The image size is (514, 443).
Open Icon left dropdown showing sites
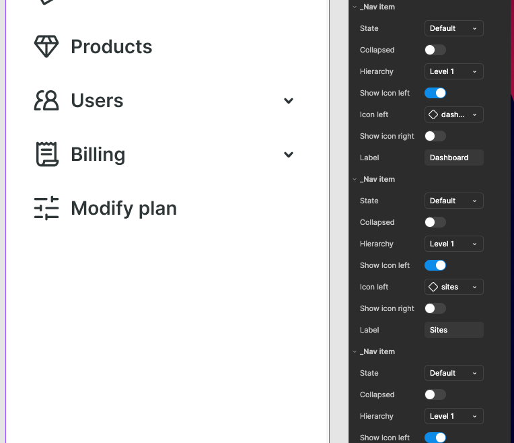click(453, 287)
